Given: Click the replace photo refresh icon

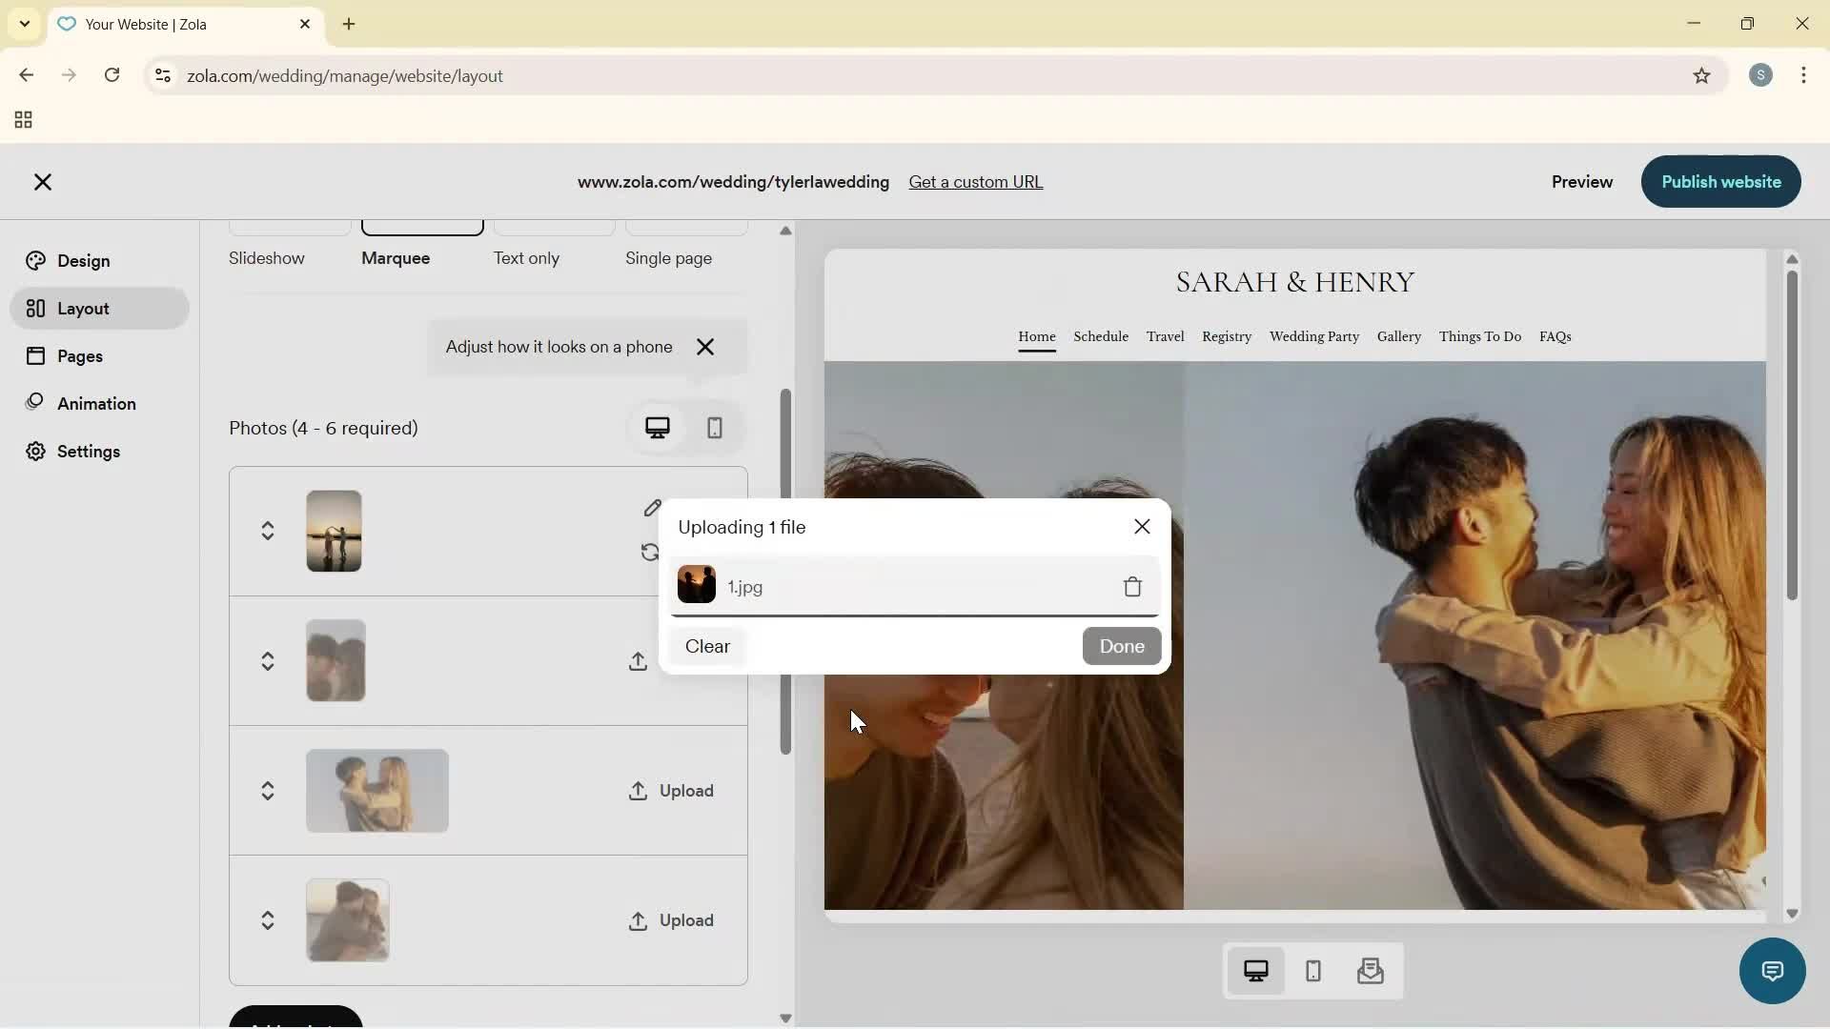Looking at the screenshot, I should (649, 553).
